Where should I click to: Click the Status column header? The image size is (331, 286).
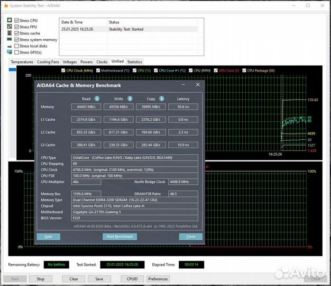click(152, 22)
